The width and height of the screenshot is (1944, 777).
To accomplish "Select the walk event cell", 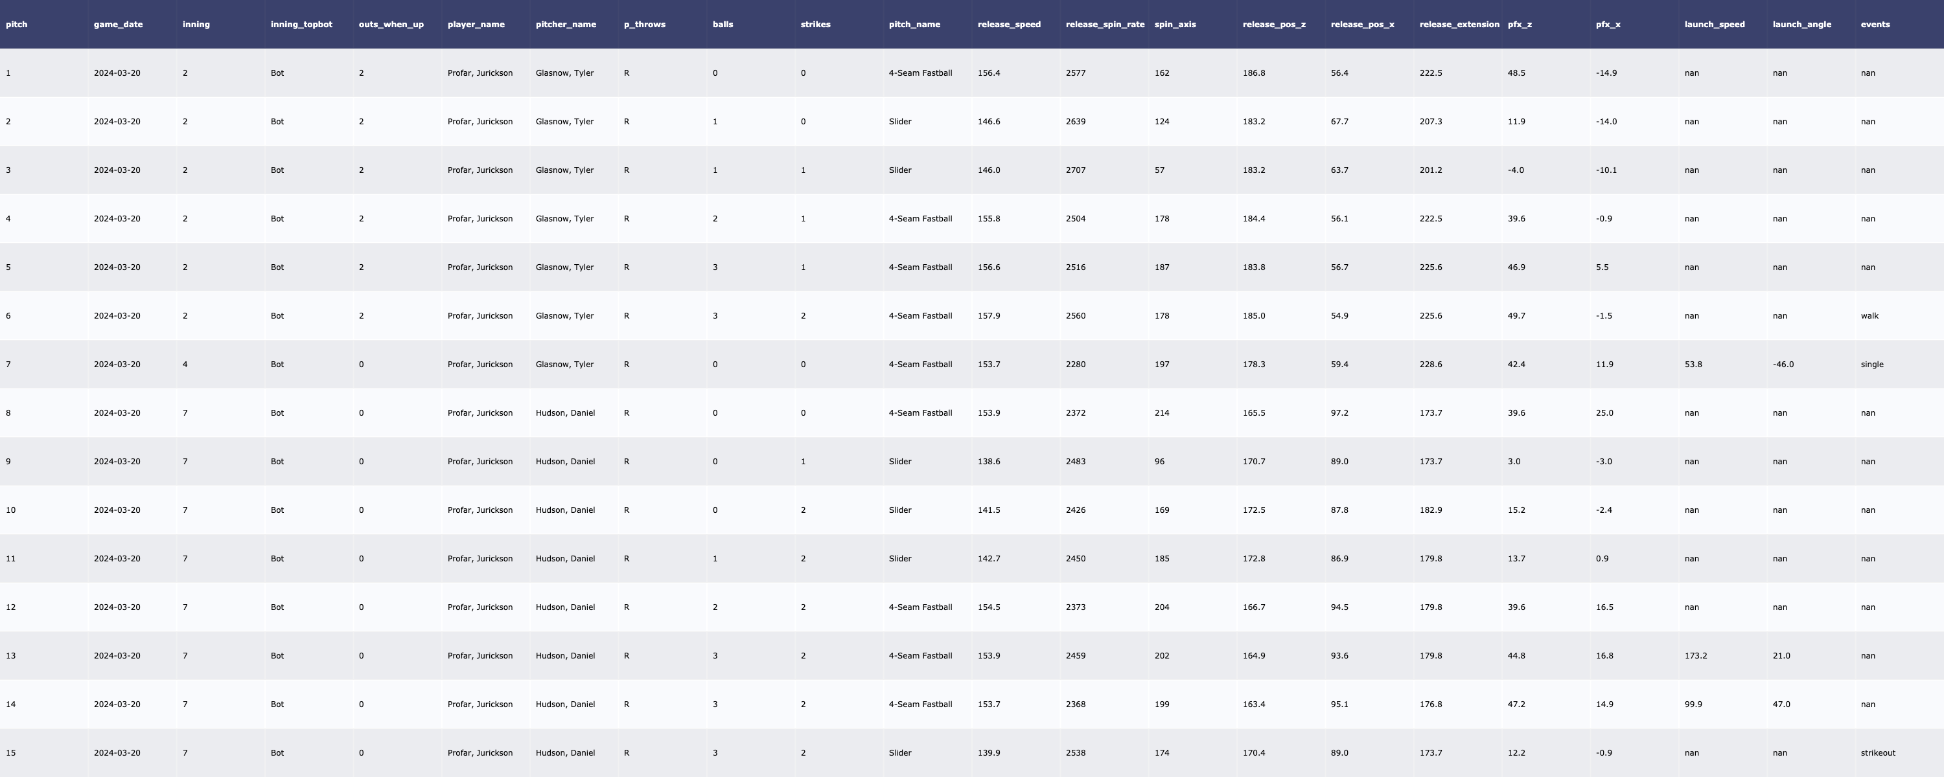I will [1869, 316].
